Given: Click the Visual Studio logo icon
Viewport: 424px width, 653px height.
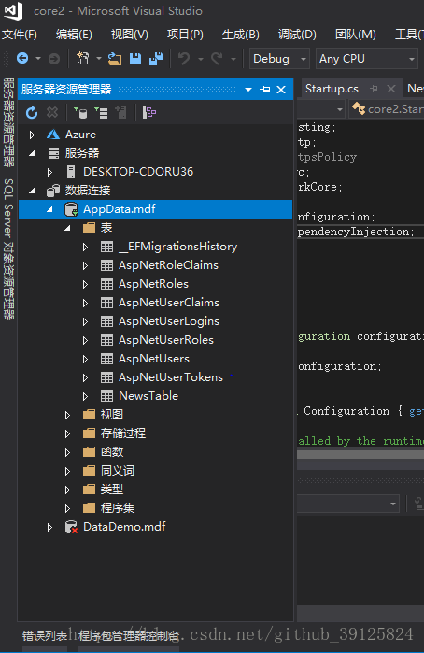Looking at the screenshot, I should [x=13, y=11].
